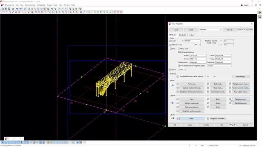Click the Scale value input field
Viewport: 262px width, 147px height.
(x=192, y=41)
